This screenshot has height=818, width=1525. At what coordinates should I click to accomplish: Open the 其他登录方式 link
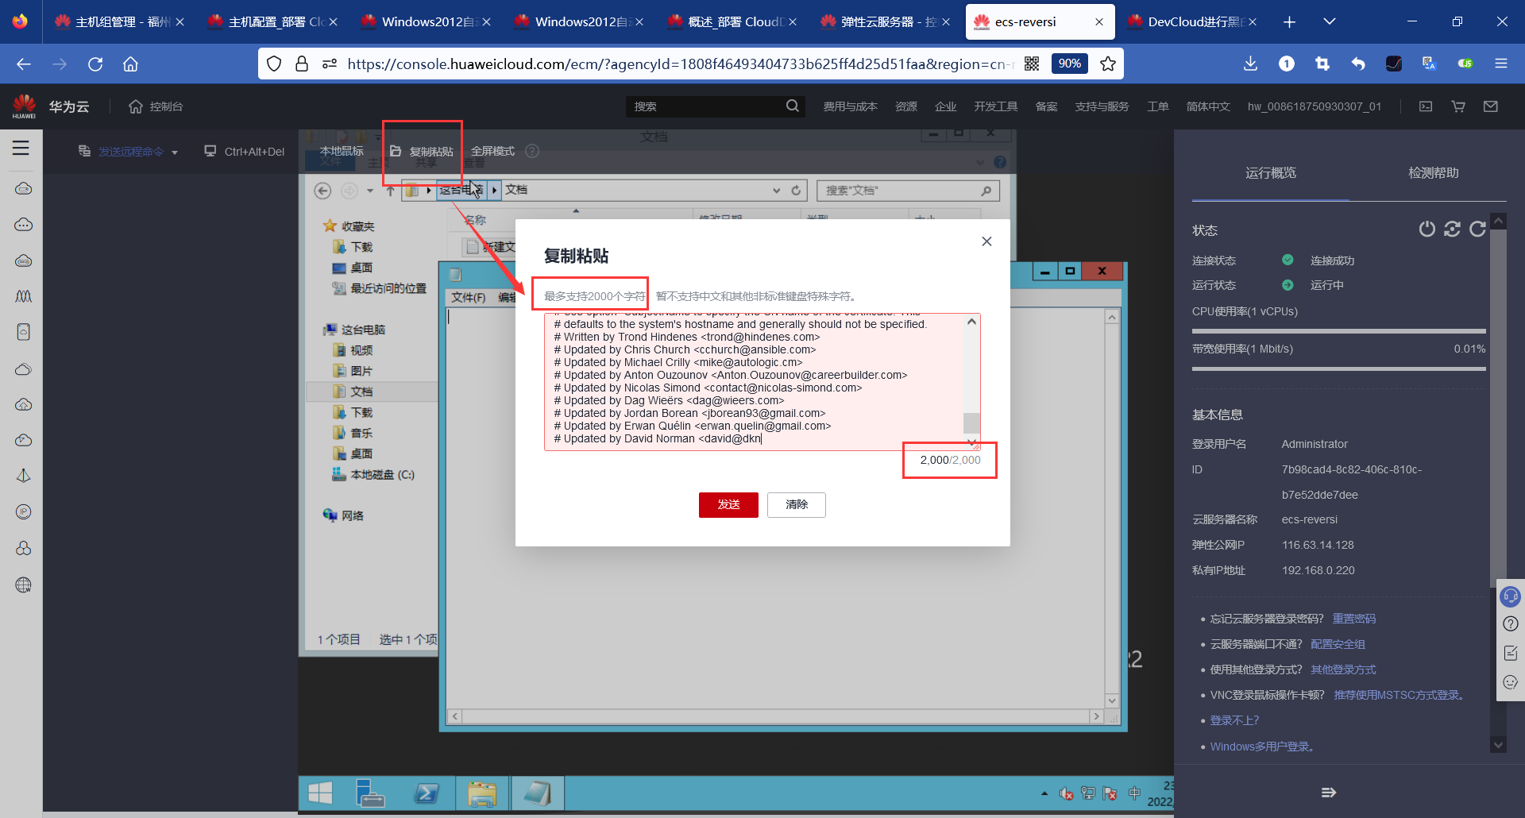1343,669
